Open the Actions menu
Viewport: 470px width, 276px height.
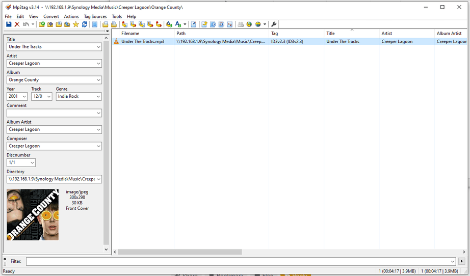click(71, 16)
